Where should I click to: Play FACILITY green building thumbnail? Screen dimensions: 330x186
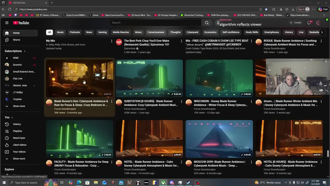[80, 139]
